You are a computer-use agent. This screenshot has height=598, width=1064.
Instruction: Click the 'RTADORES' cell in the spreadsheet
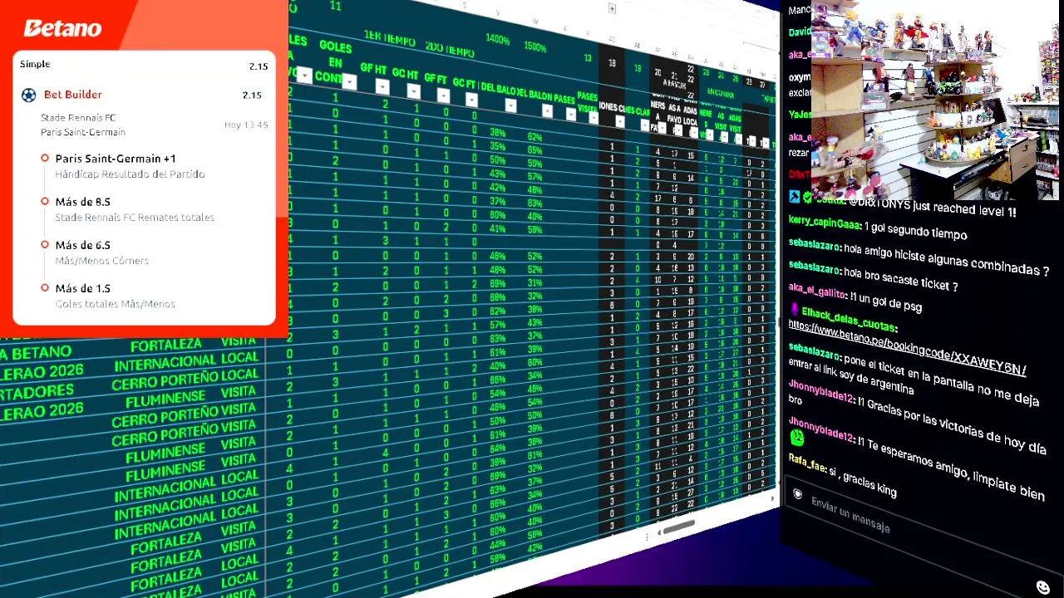(37, 391)
